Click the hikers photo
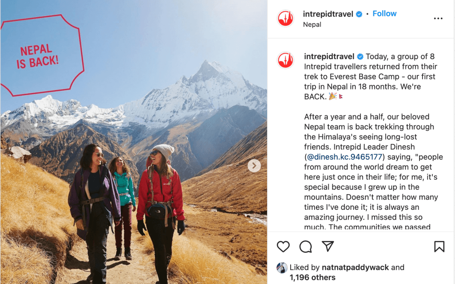The width and height of the screenshot is (455, 284). pos(134,142)
